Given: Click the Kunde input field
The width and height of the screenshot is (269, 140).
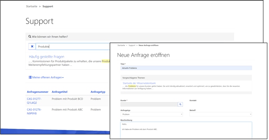Looking at the screenshot, I should (x=149, y=104).
